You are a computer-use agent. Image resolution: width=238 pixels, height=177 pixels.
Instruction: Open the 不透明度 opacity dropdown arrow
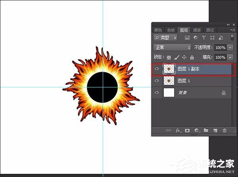pos(231,47)
